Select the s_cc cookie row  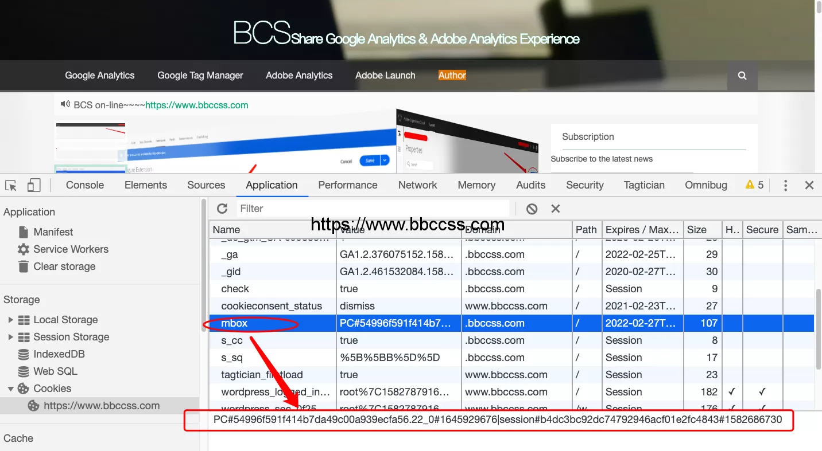(x=511, y=340)
